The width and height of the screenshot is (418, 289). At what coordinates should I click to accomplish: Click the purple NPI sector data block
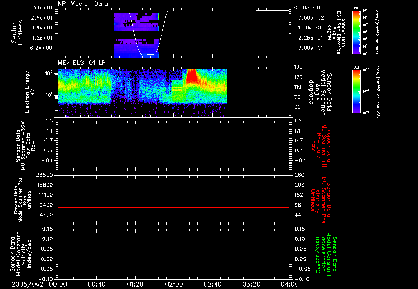click(136, 35)
